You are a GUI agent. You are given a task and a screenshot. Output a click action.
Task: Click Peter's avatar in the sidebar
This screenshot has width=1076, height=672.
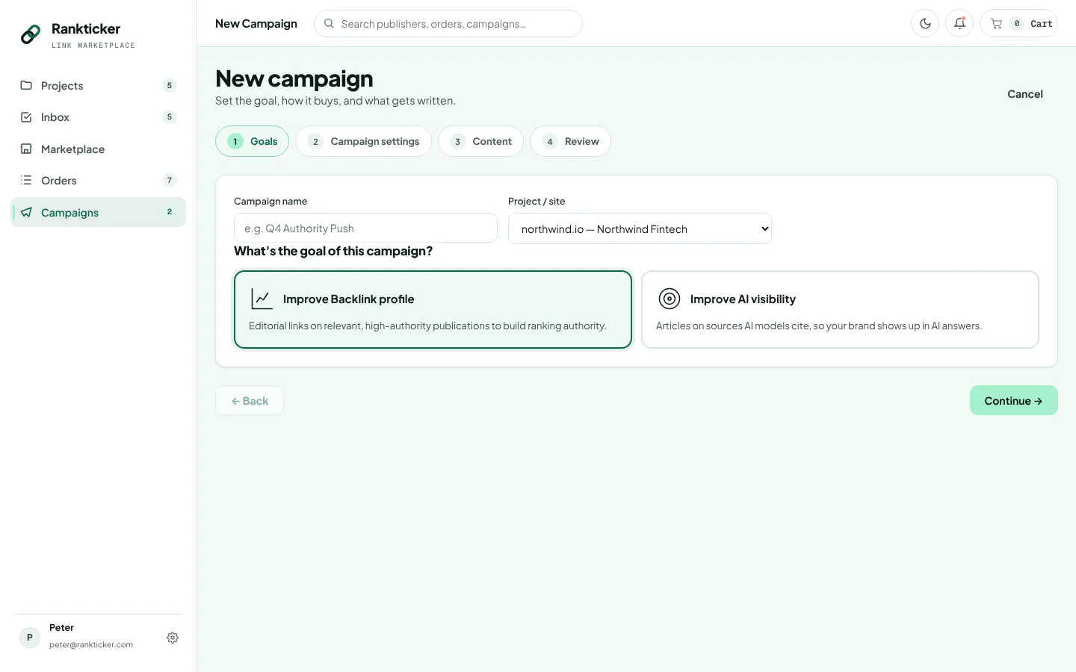point(30,637)
